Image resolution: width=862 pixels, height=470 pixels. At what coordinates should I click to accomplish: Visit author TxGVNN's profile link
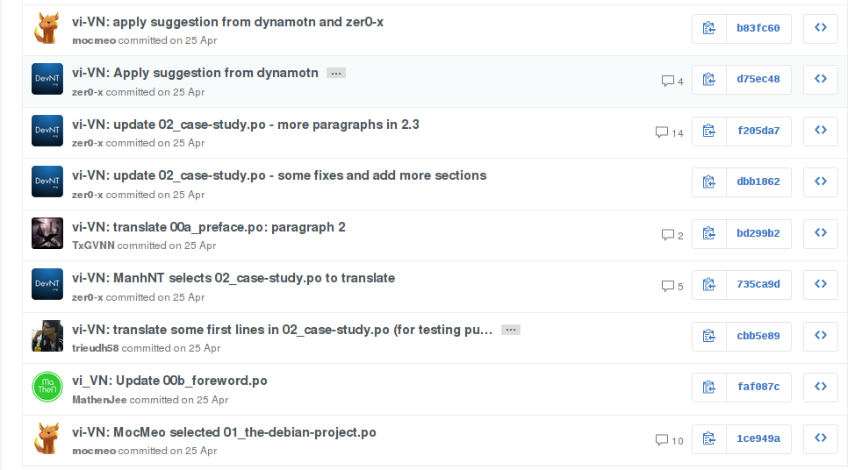click(x=93, y=246)
